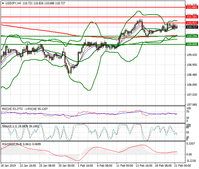Click the MACD 0.00 scale value
Viewport: 199px width, 169px height.
tap(189, 155)
